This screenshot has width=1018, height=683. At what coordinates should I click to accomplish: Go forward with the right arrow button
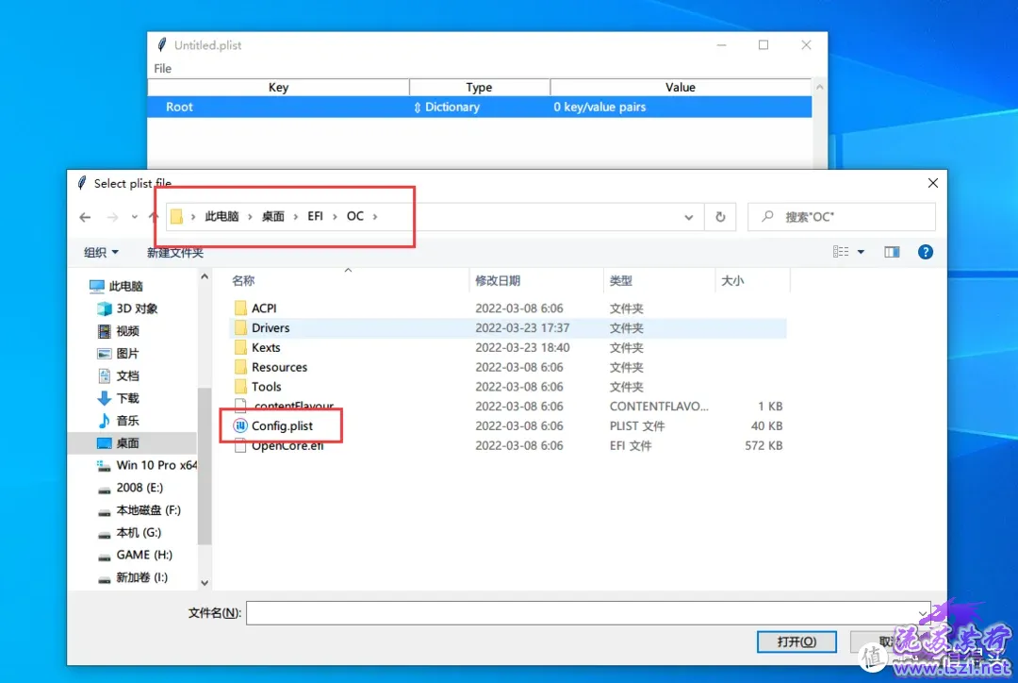(112, 217)
